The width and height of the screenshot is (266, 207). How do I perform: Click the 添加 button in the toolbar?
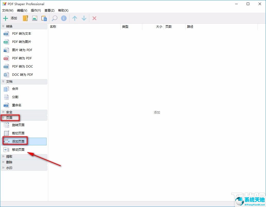pos(10,18)
